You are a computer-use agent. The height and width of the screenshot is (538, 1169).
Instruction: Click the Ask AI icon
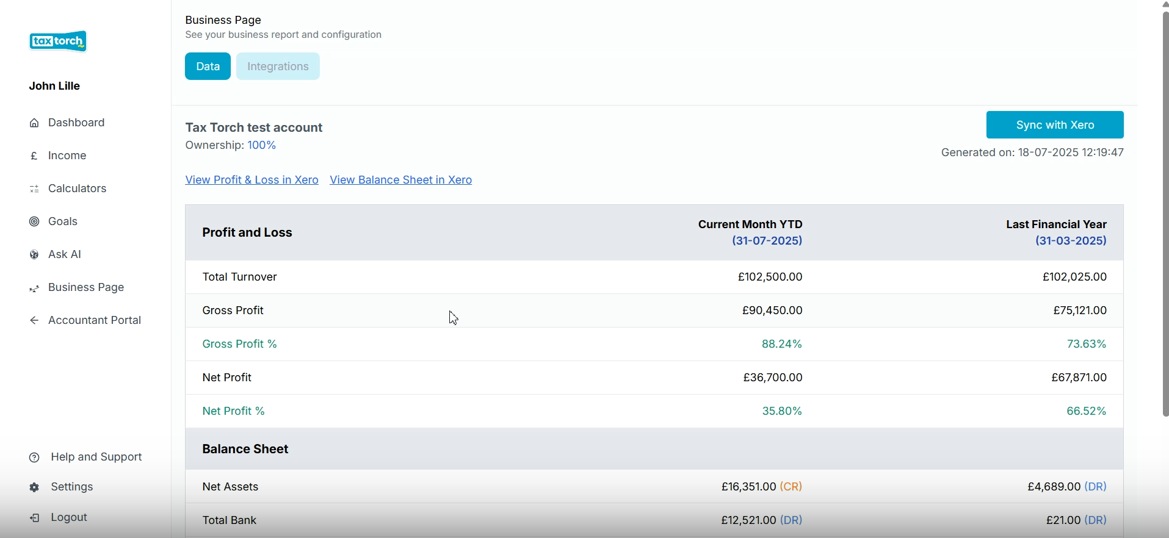(x=35, y=255)
